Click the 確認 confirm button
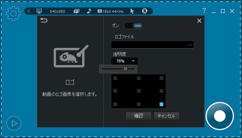The width and height of the screenshot is (242, 138). [x=139, y=116]
